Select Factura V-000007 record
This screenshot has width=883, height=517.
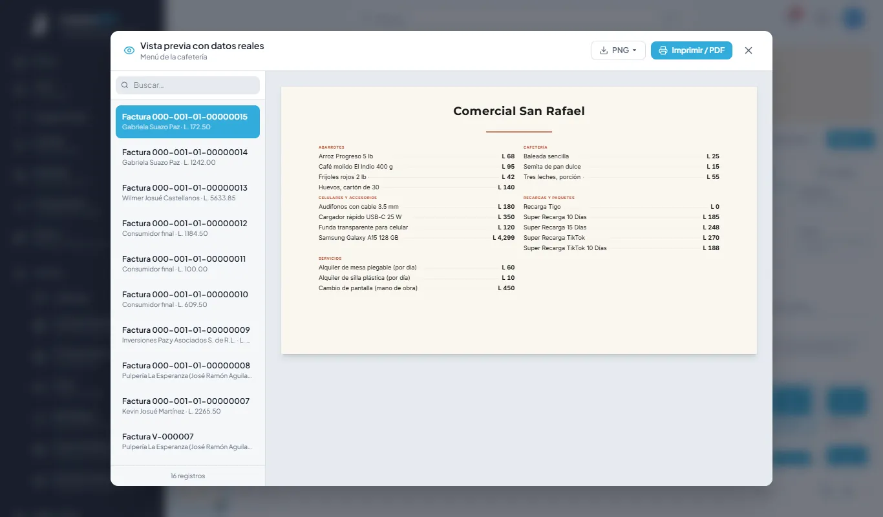click(x=187, y=441)
